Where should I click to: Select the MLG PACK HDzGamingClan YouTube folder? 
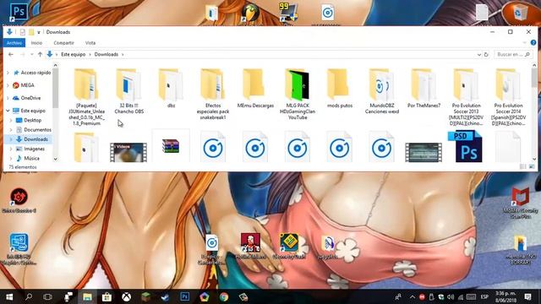298,94
